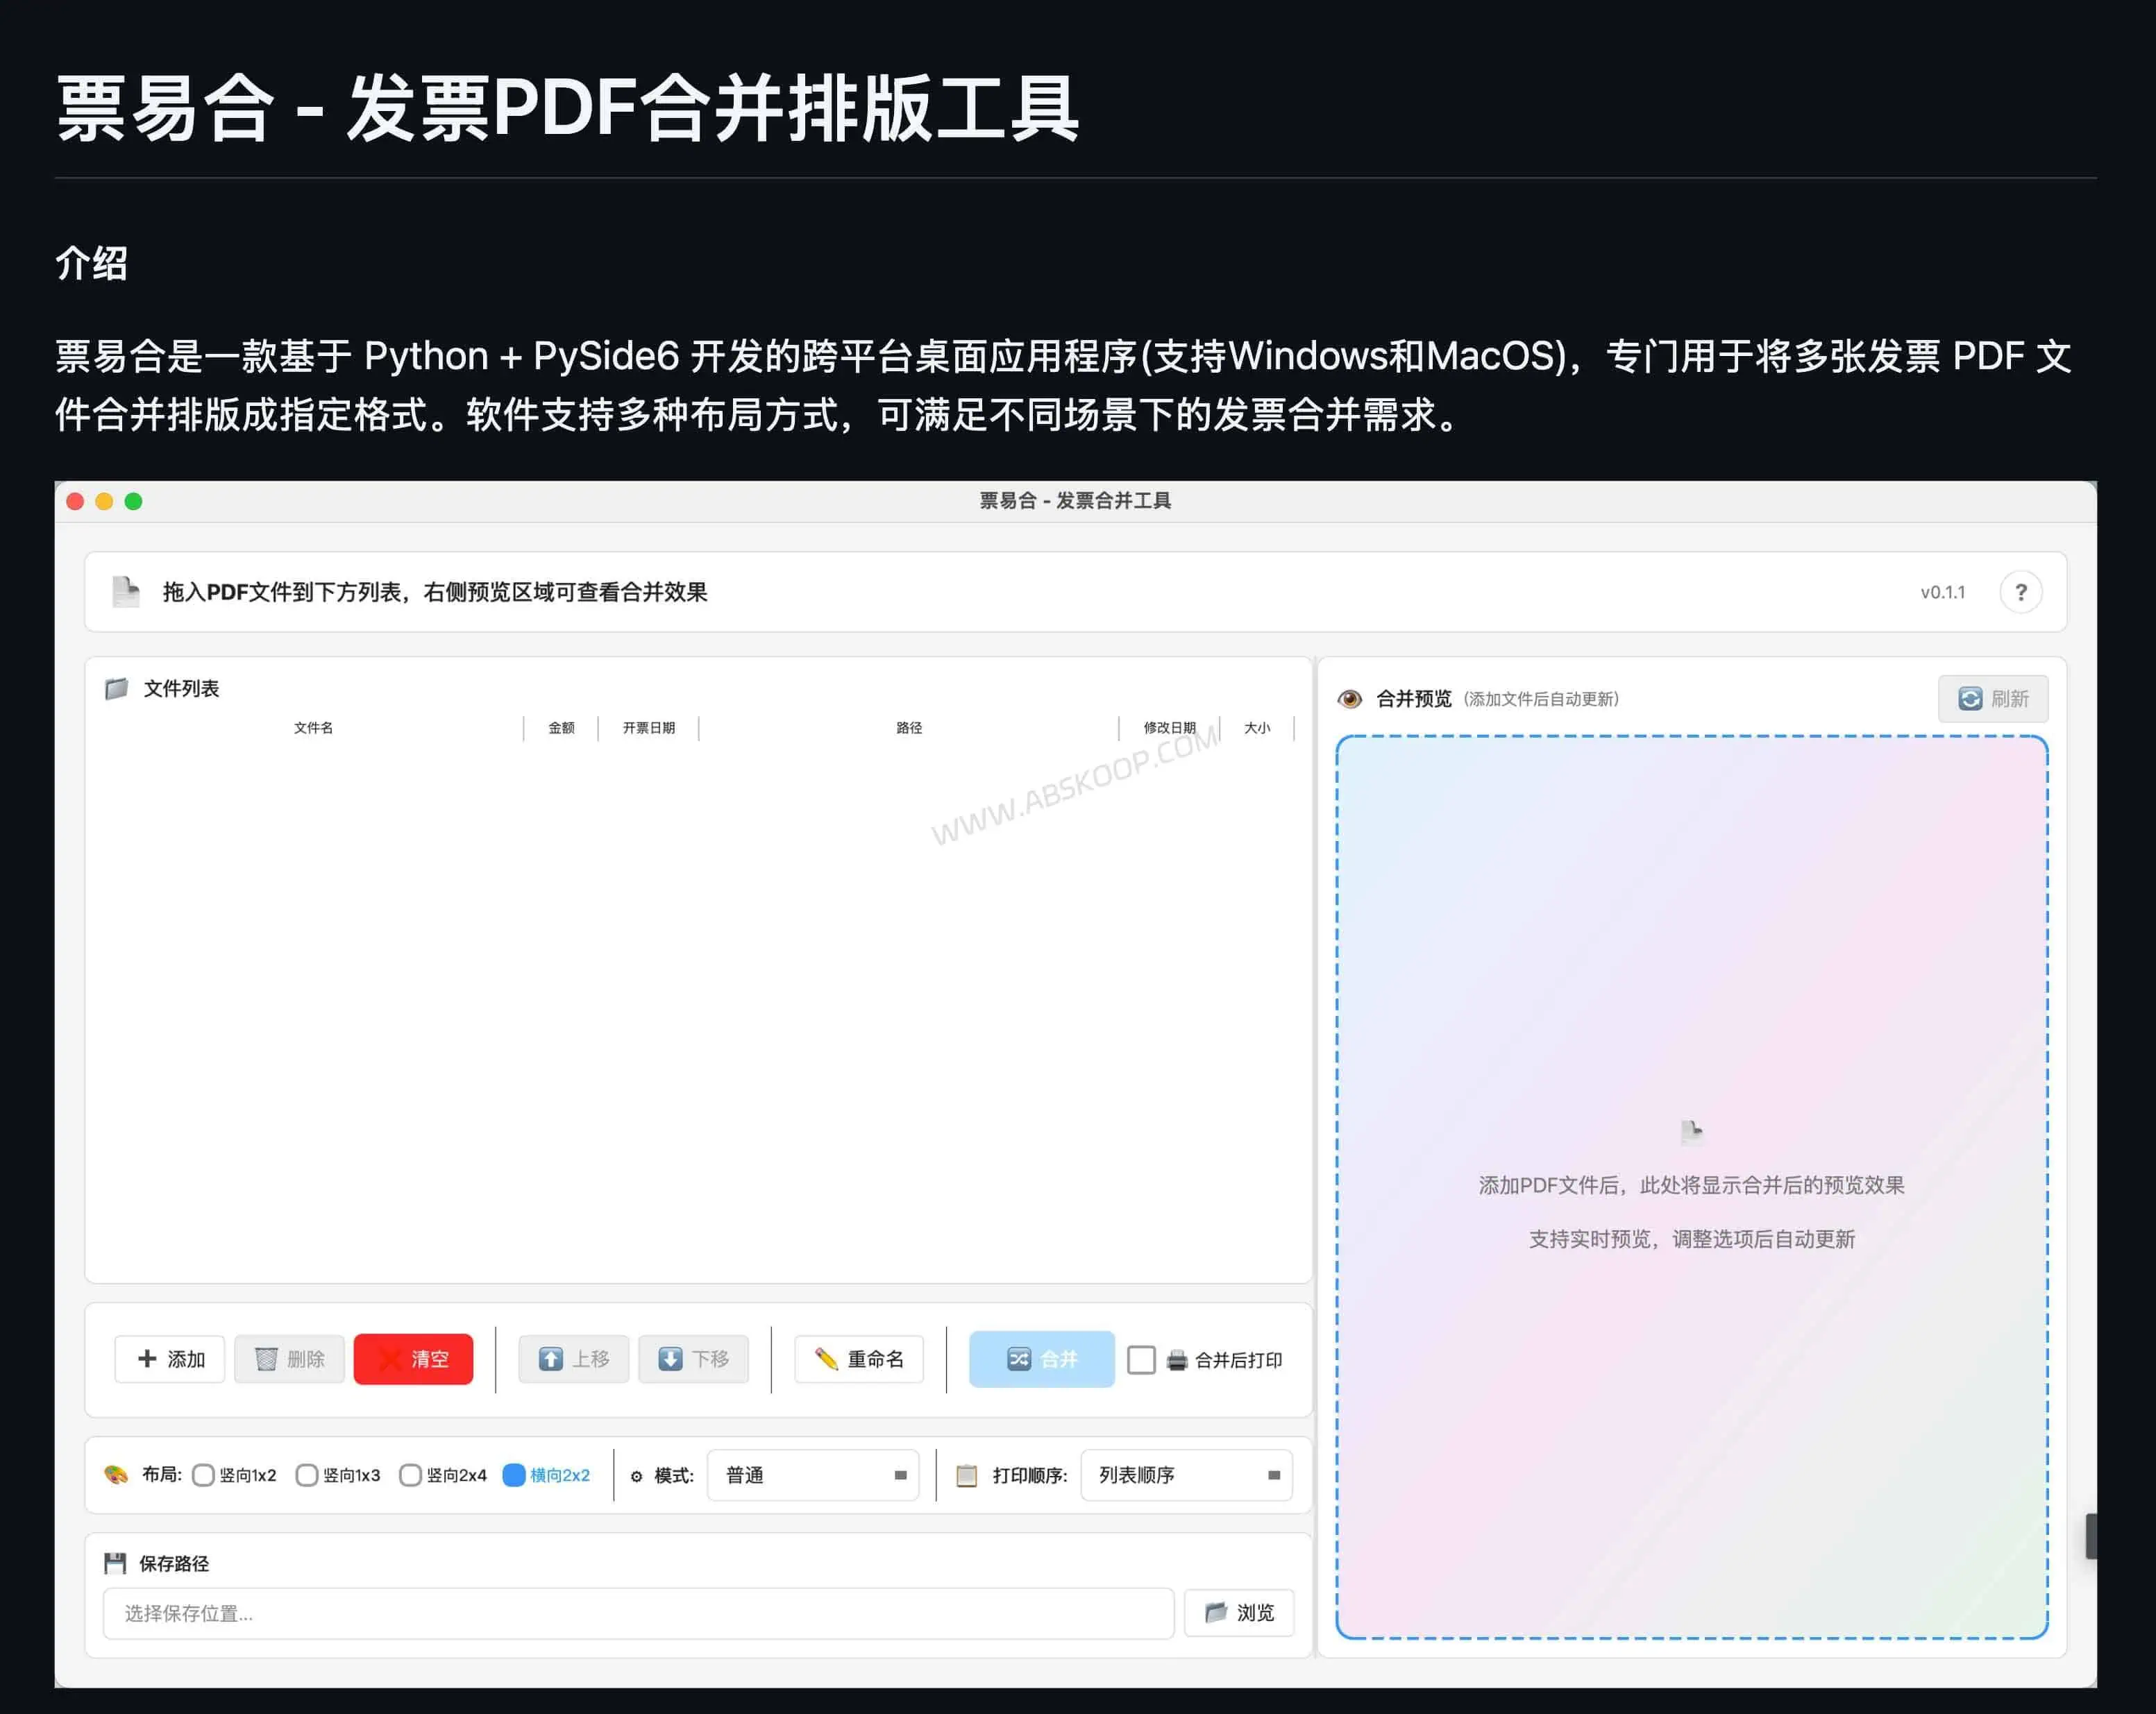The height and width of the screenshot is (1714, 2156).
Task: Select 竖向2x4 layout radio button
Action: (410, 1475)
